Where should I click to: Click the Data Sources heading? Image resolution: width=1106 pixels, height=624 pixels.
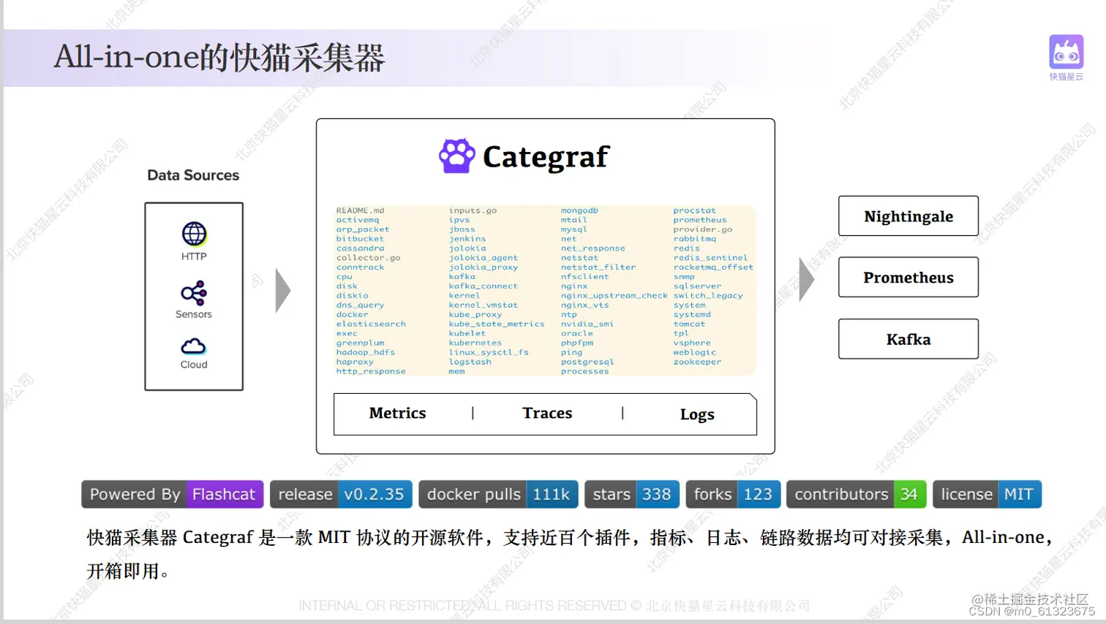coord(193,175)
